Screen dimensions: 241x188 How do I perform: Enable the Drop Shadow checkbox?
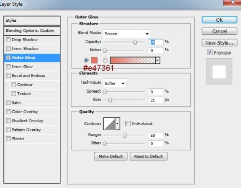[x=8, y=40]
